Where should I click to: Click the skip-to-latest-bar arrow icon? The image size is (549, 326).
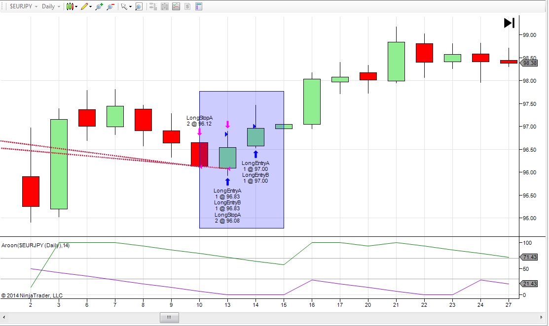click(x=509, y=23)
